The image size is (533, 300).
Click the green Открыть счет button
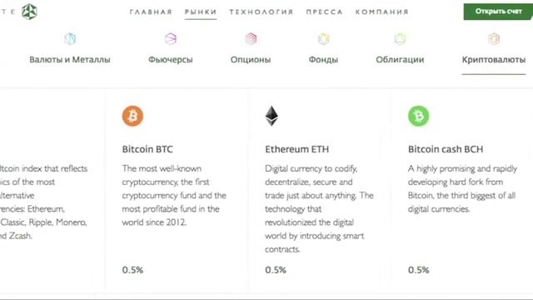pos(498,12)
